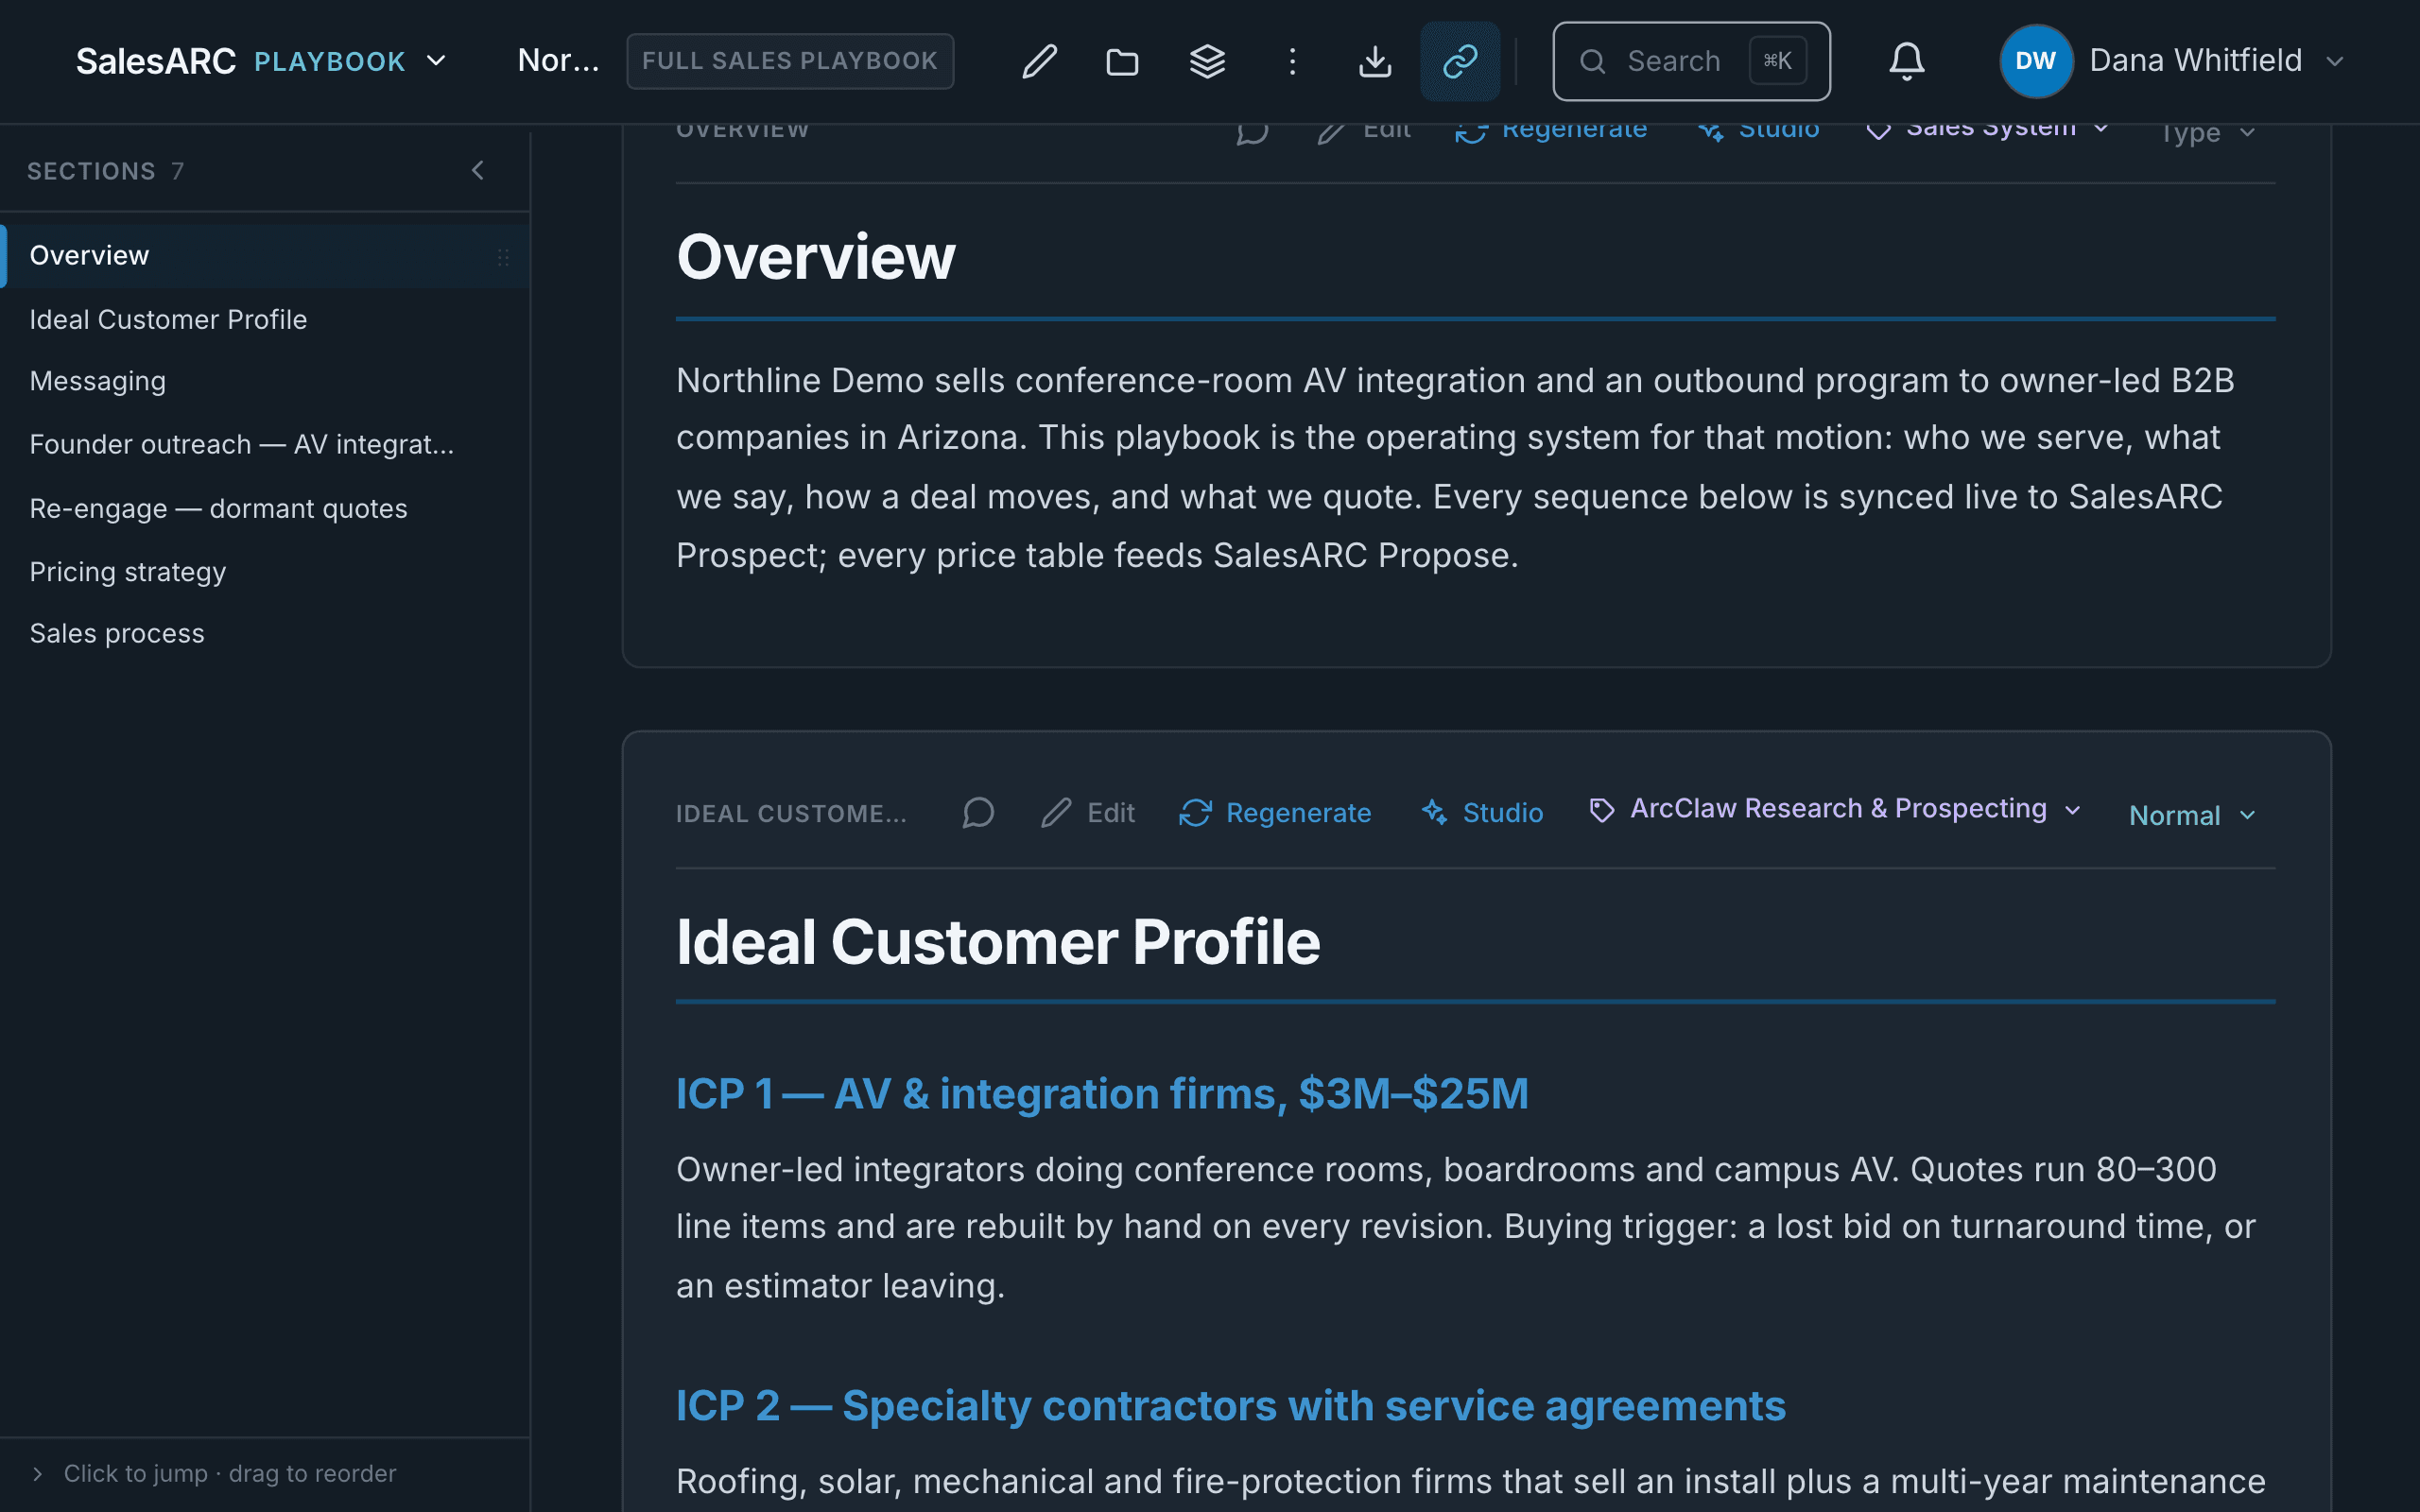Open the folder icon in top toolbar

click(1122, 61)
